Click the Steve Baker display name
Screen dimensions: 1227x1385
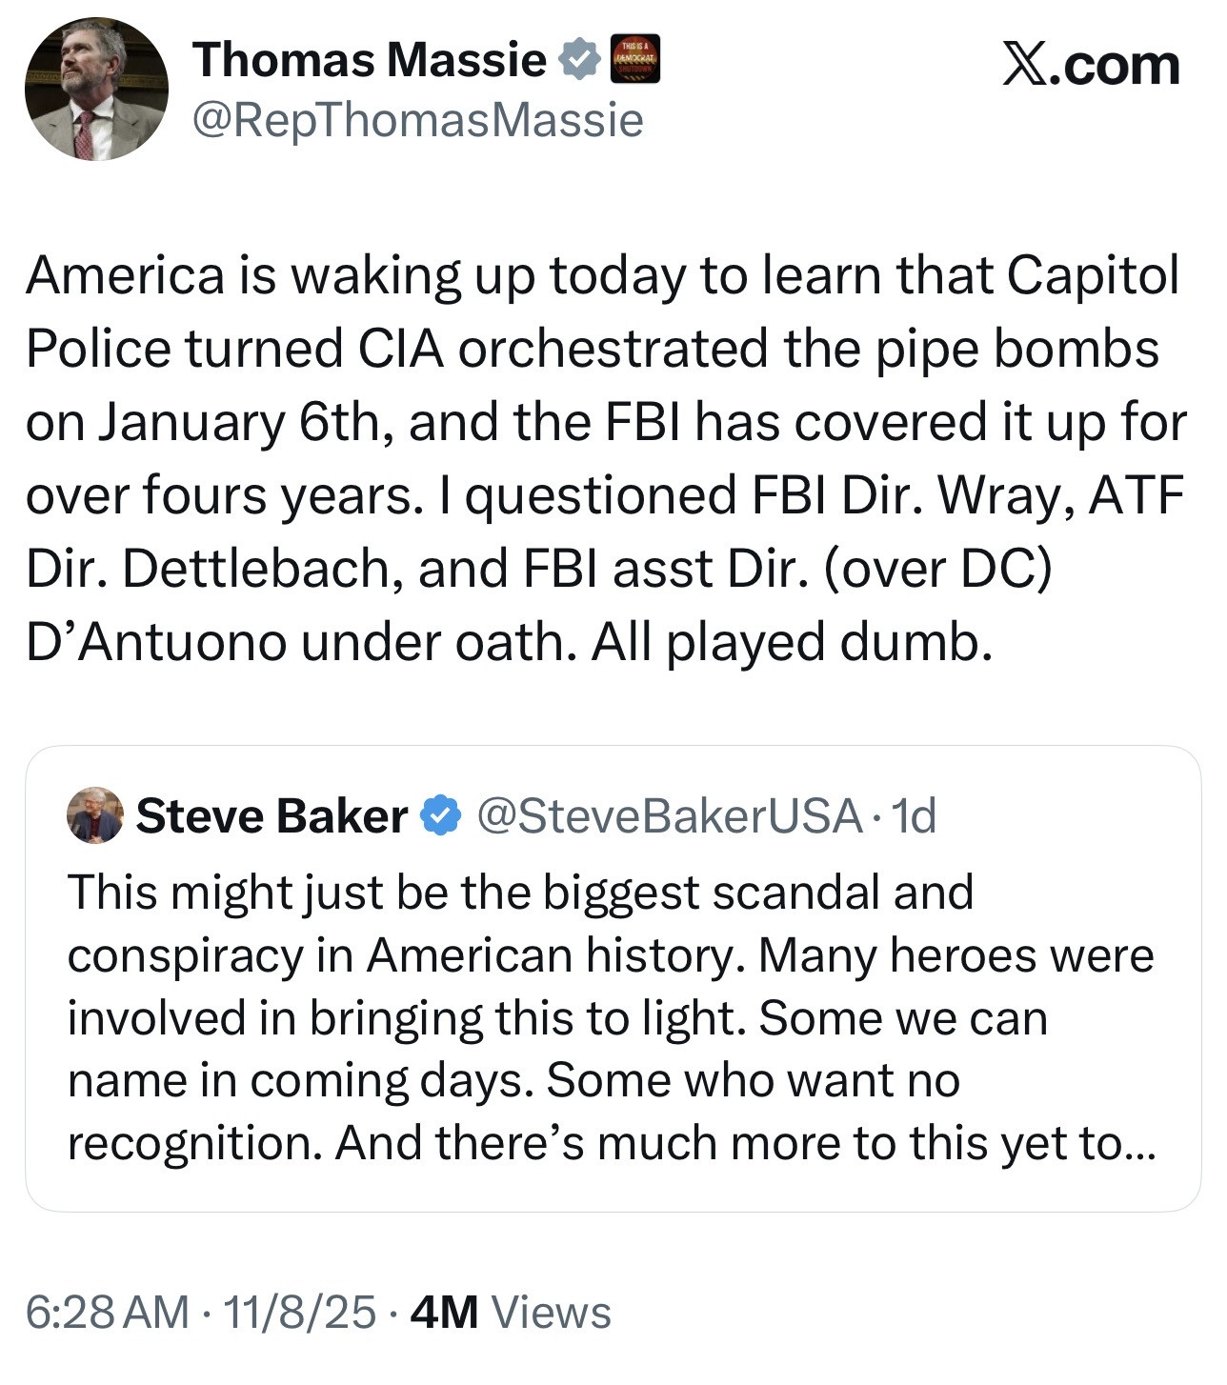point(272,816)
